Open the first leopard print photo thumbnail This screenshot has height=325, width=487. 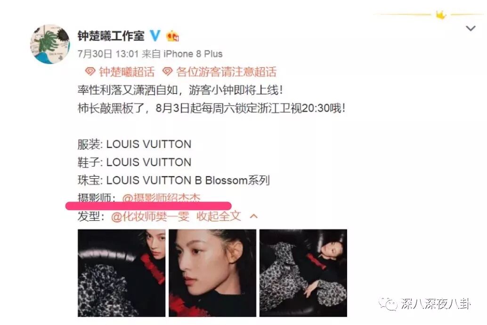(x=122, y=273)
